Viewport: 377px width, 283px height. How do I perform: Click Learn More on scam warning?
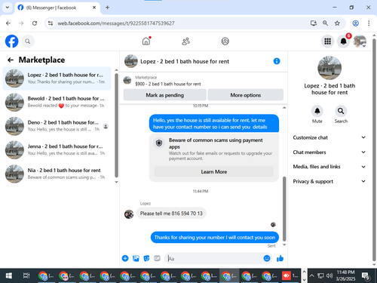click(x=214, y=172)
